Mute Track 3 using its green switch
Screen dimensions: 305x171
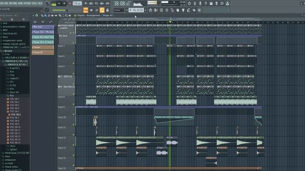pyautogui.click(x=73, y=53)
